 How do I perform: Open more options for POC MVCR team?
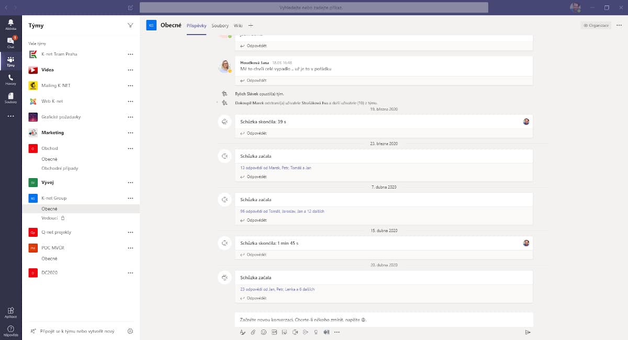130,248
